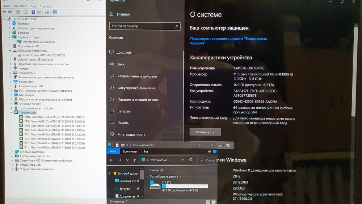Click the up arrow in Explorer navigation
Screen dimensions: 362x204
coord(135,160)
